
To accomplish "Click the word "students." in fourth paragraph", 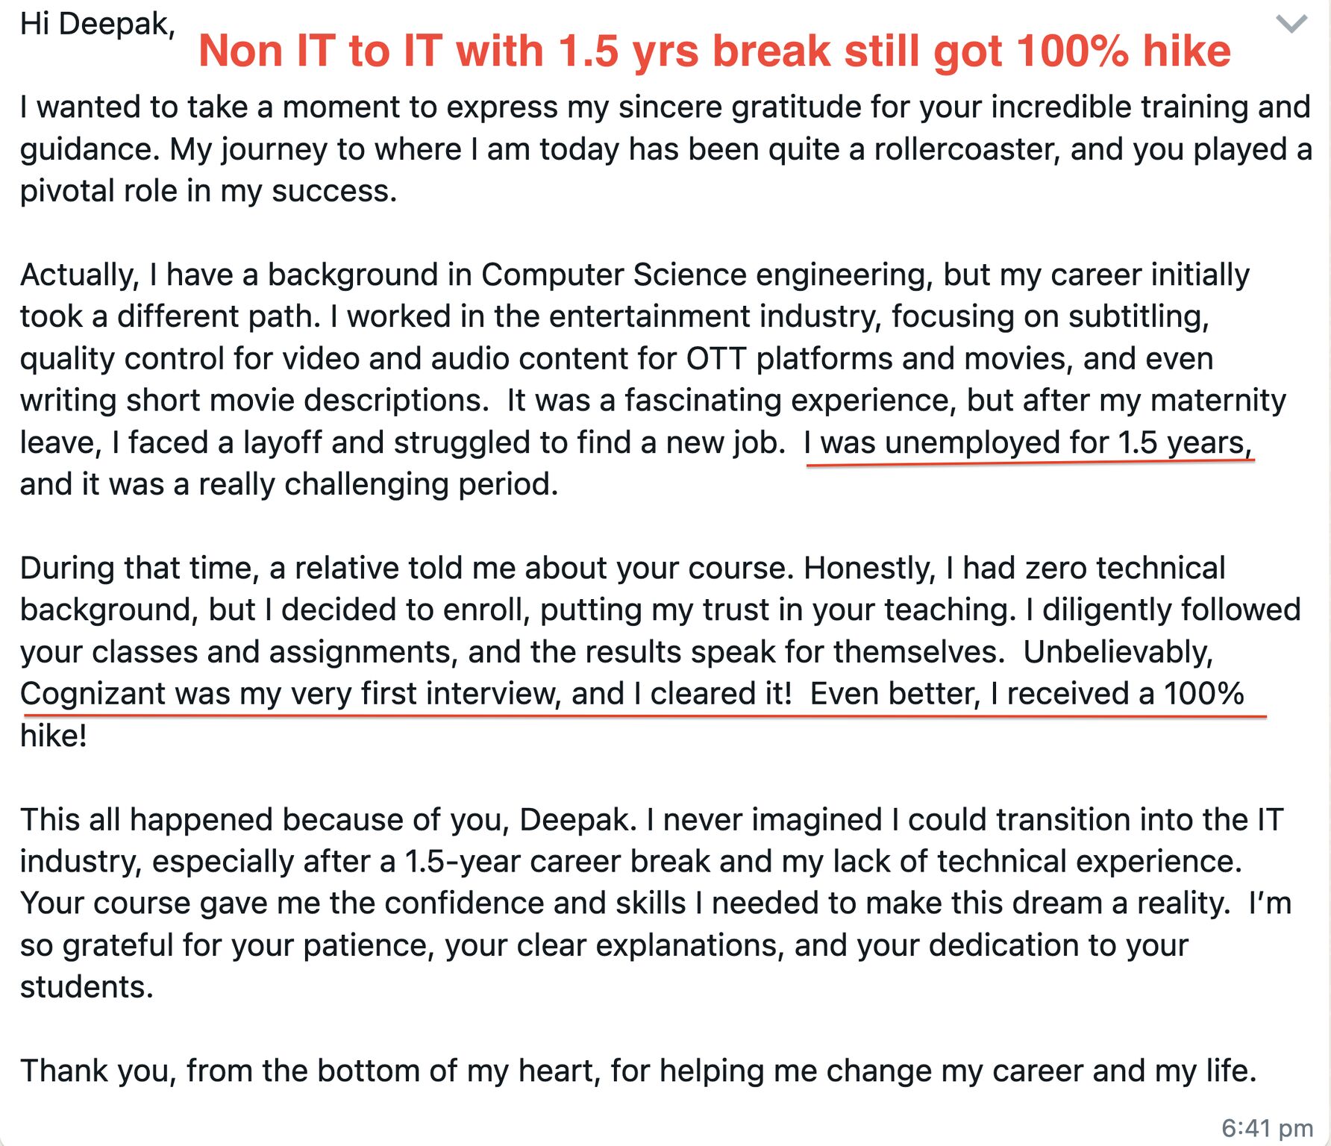I will (x=87, y=987).
